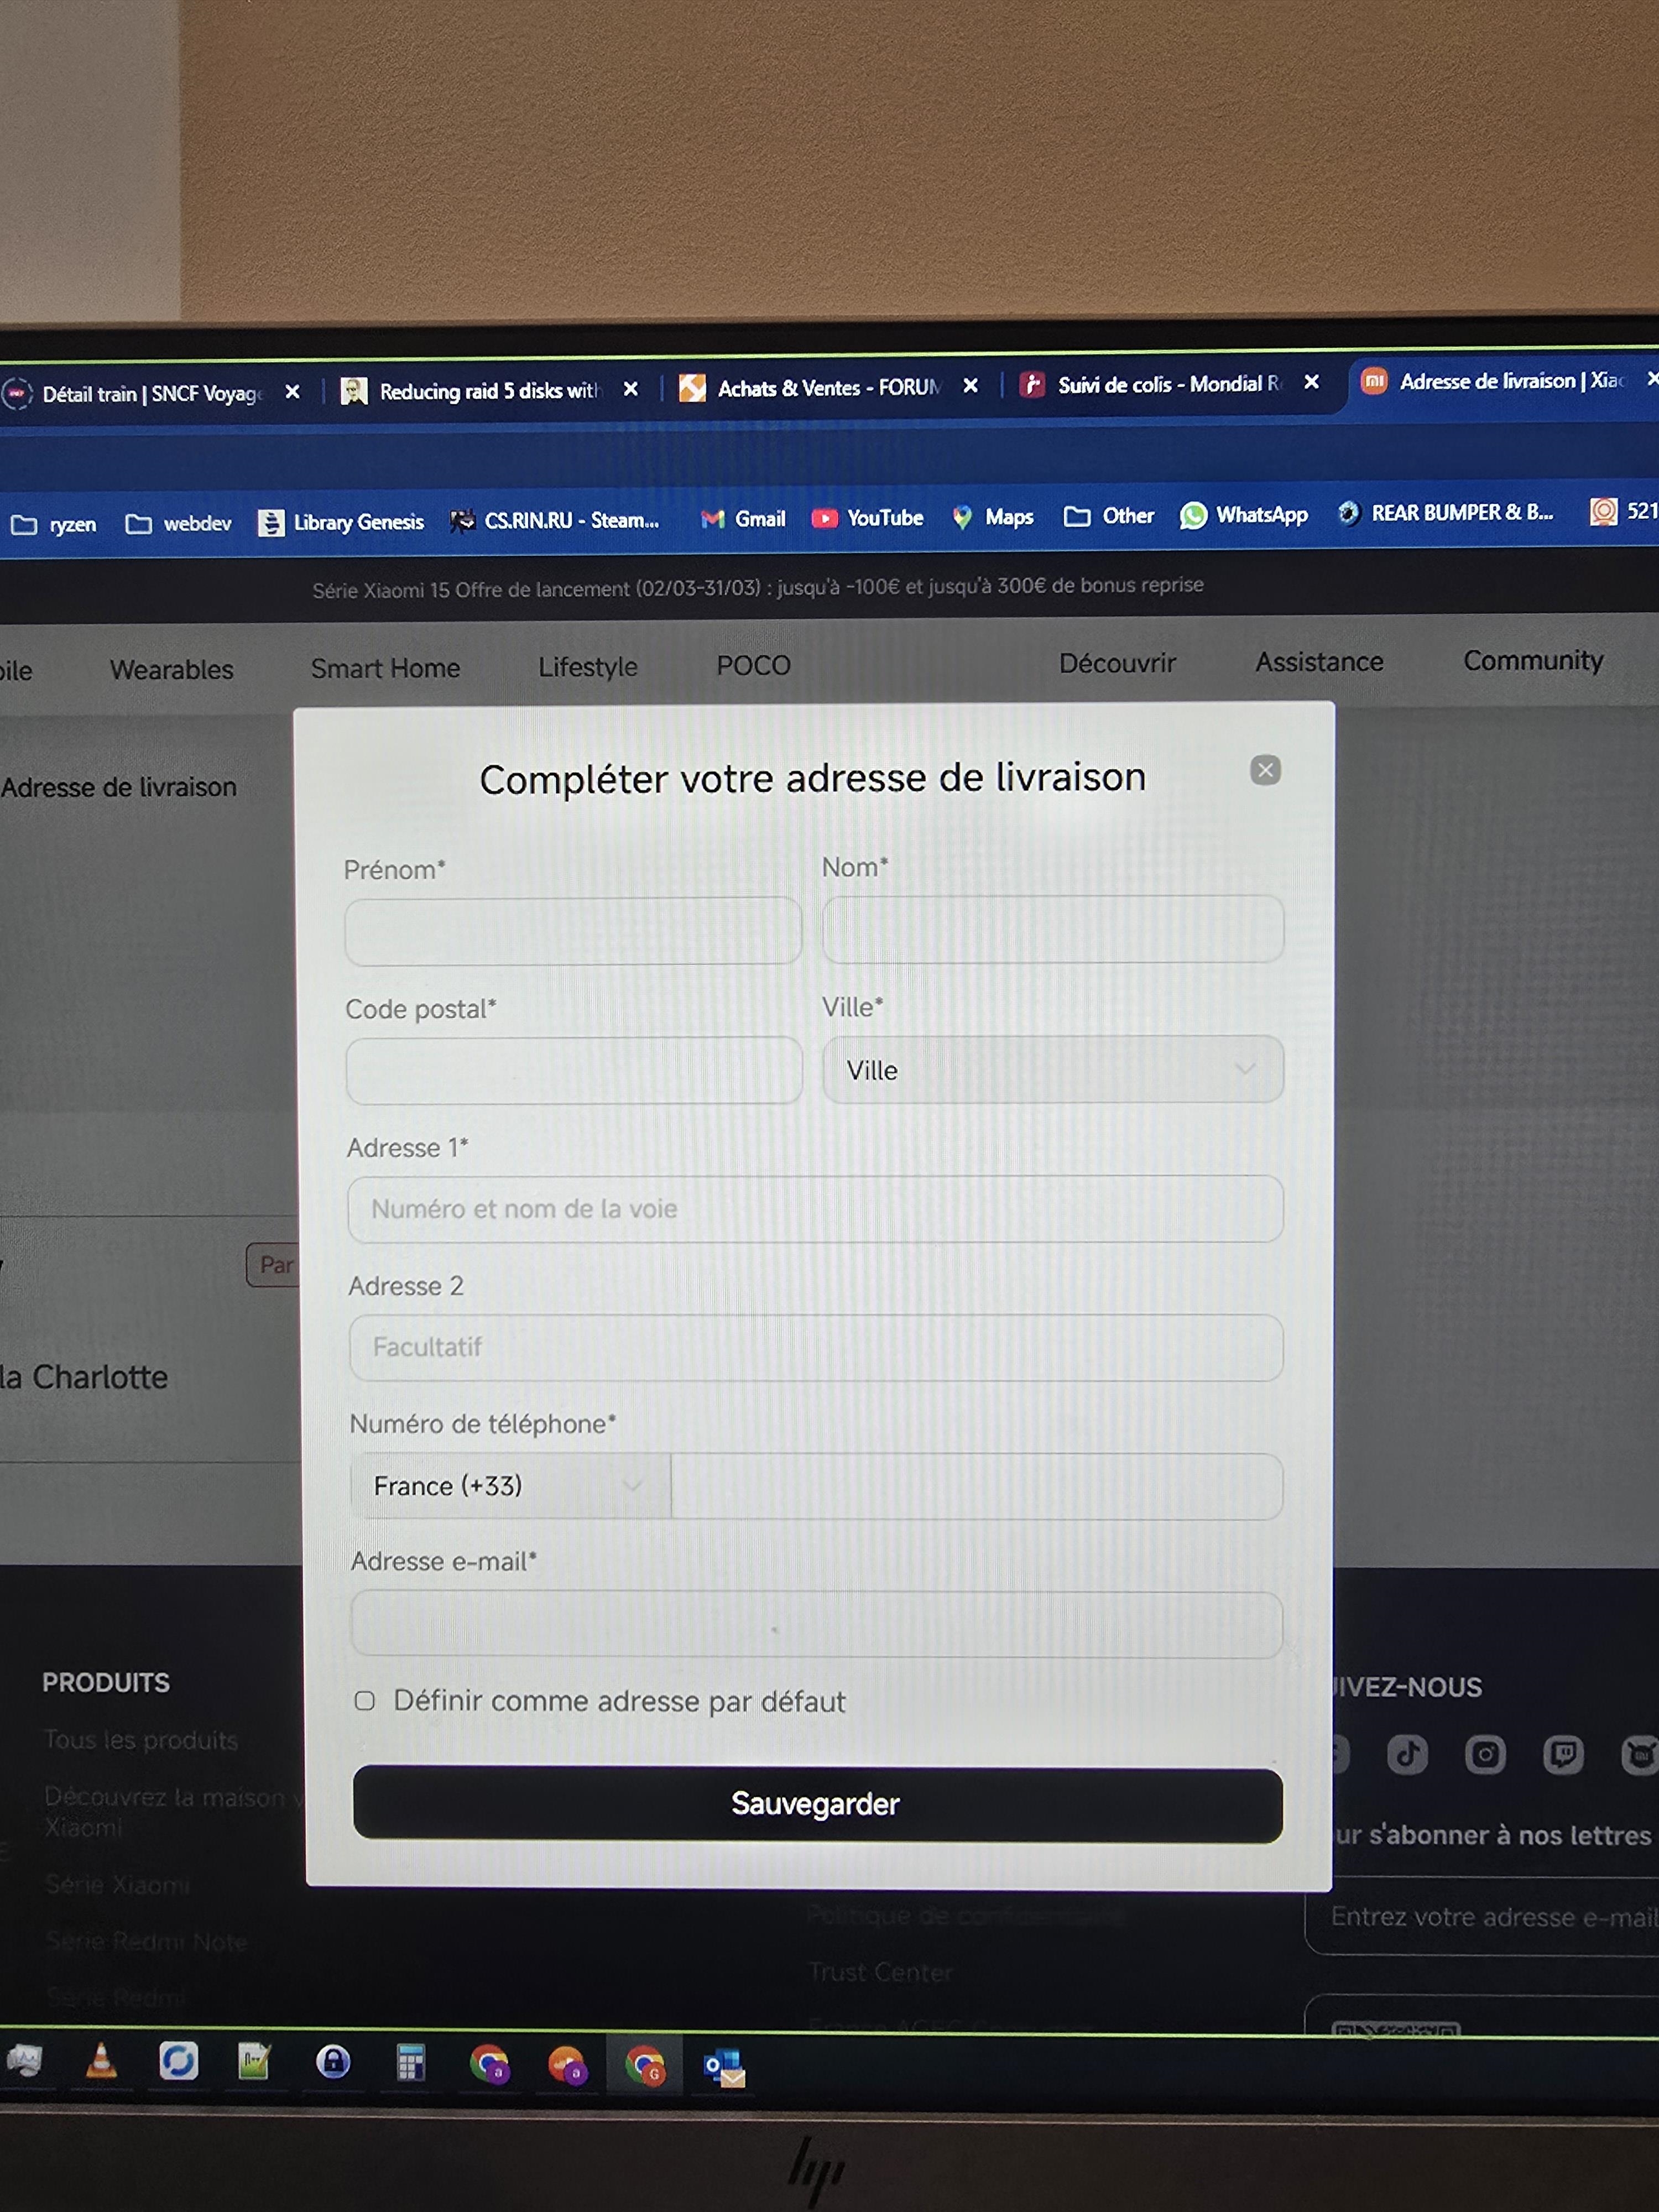
Task: Expand the Ville dropdown
Action: [1052, 1070]
